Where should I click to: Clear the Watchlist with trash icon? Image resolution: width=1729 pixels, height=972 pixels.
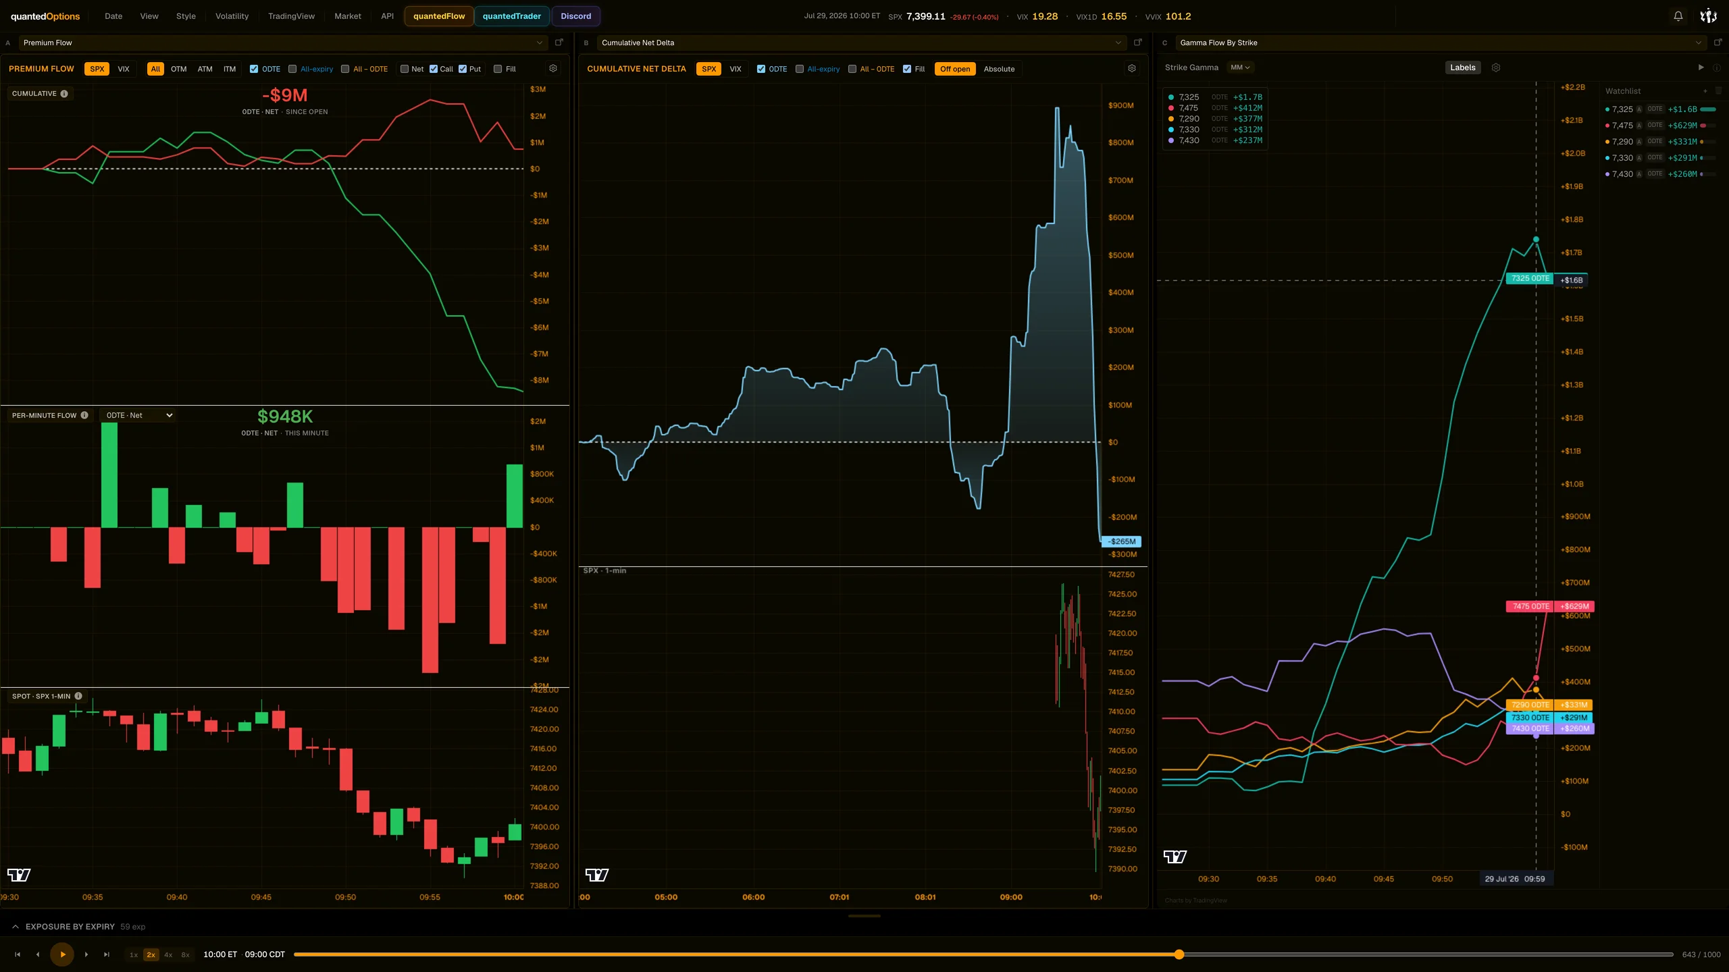coord(1719,91)
